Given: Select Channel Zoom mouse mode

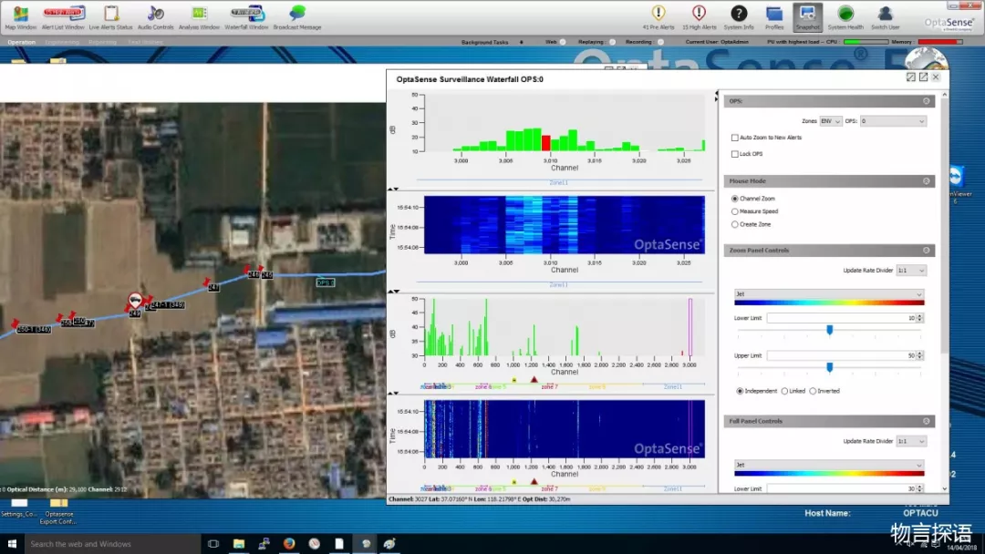Looking at the screenshot, I should click(x=734, y=199).
